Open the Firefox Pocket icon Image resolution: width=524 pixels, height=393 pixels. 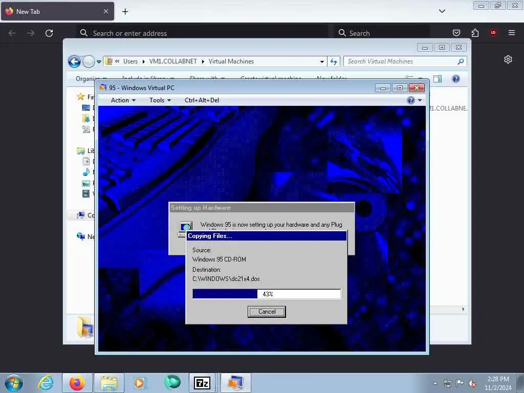[x=456, y=33]
